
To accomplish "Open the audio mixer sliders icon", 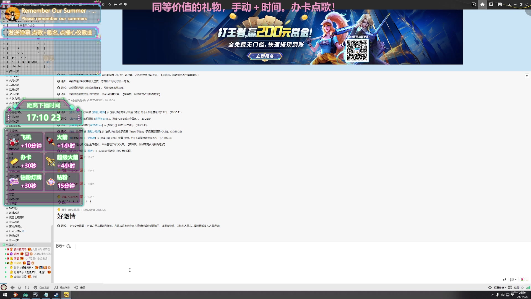I will (27, 288).
